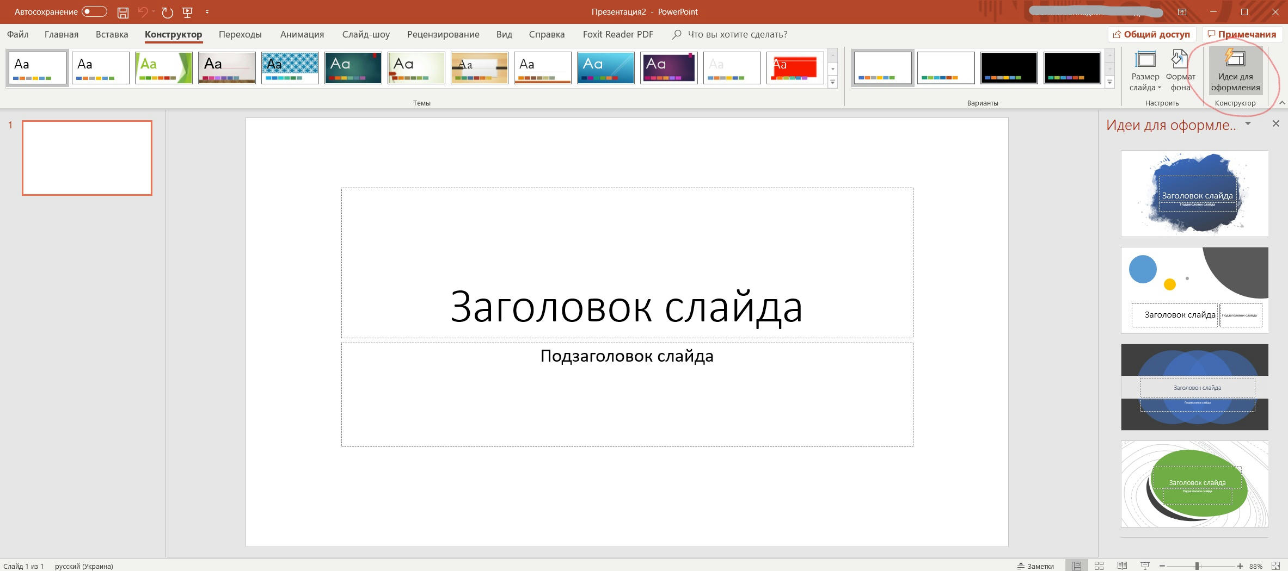Image resolution: width=1288 pixels, height=571 pixels.
Task: Click the Share button
Action: click(x=1151, y=34)
